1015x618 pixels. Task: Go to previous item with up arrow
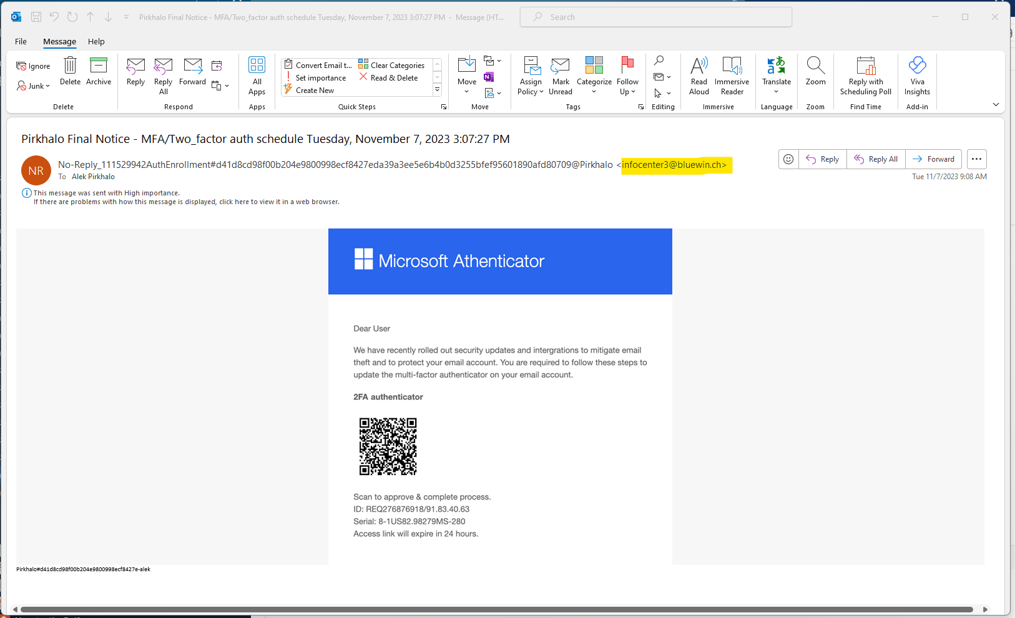click(x=90, y=17)
